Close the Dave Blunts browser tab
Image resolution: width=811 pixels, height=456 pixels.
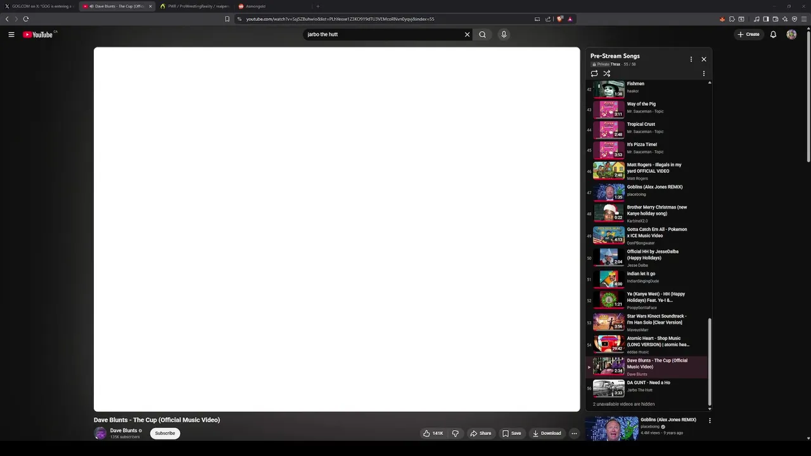[150, 6]
